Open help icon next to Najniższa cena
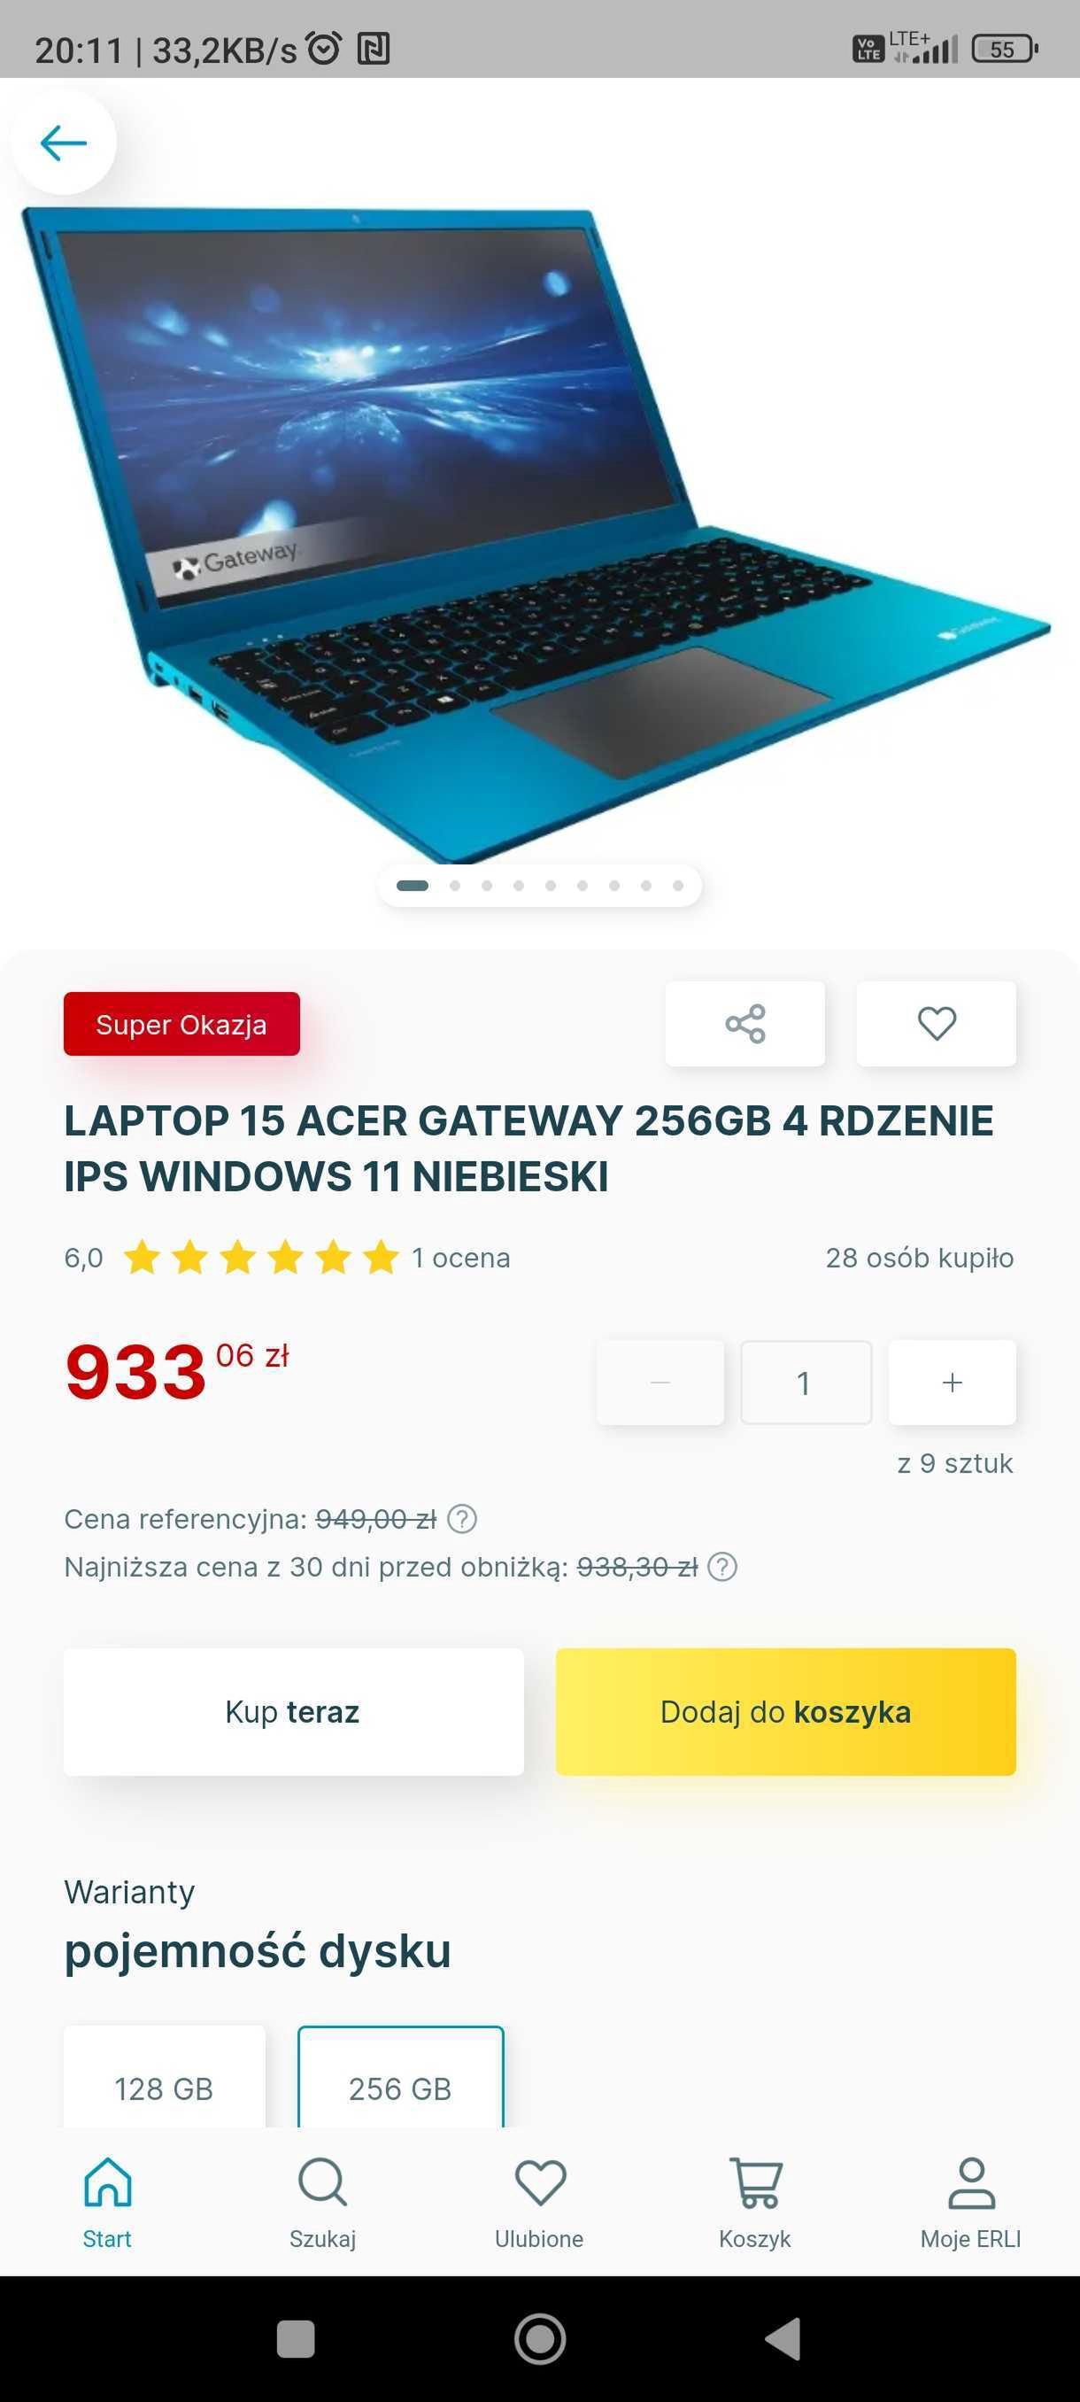 coord(722,1567)
